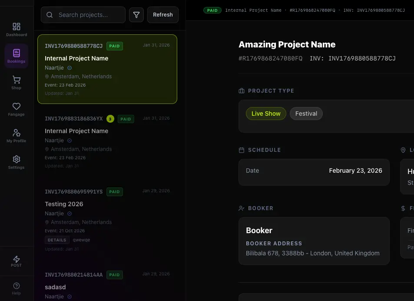Open the Dashboard sidebar item

click(x=17, y=30)
